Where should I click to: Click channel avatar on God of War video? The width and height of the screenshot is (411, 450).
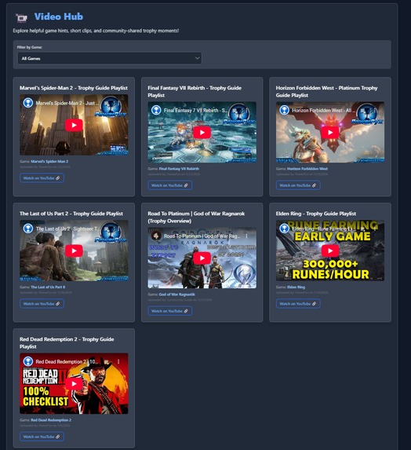coord(156,236)
